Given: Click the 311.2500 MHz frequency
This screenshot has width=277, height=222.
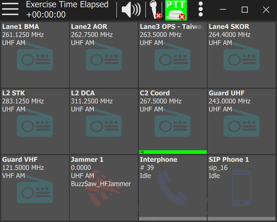Looking at the screenshot, I should [92, 101].
